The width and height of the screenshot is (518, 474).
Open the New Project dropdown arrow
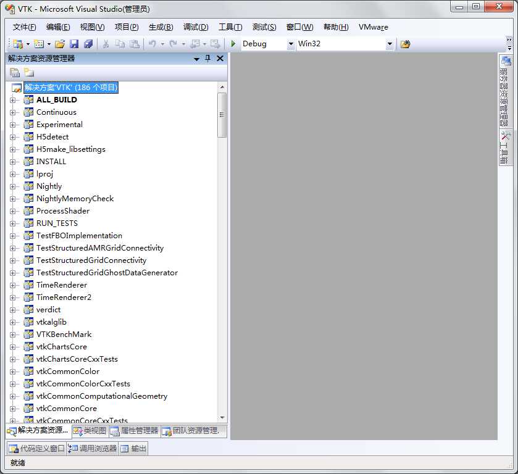pos(28,44)
